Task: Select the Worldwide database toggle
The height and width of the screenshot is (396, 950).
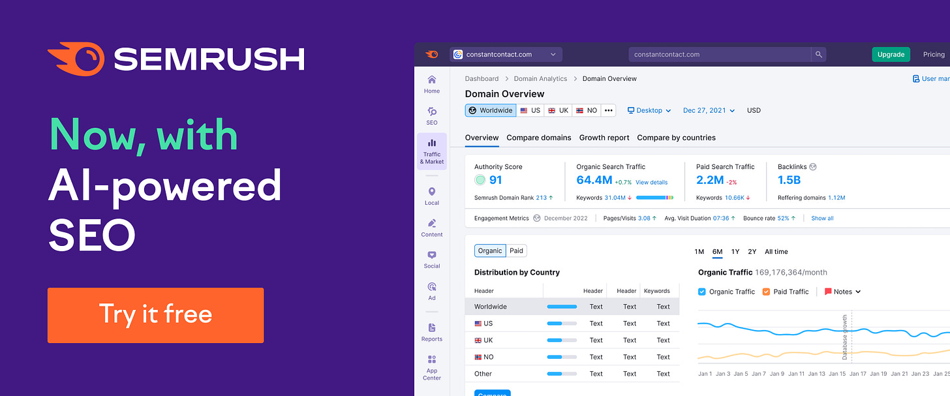Action: [491, 110]
